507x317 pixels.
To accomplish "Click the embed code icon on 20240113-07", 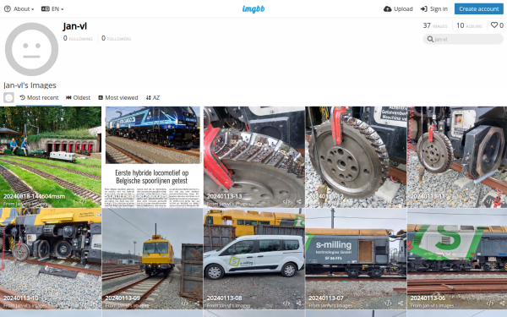I will click(x=388, y=303).
